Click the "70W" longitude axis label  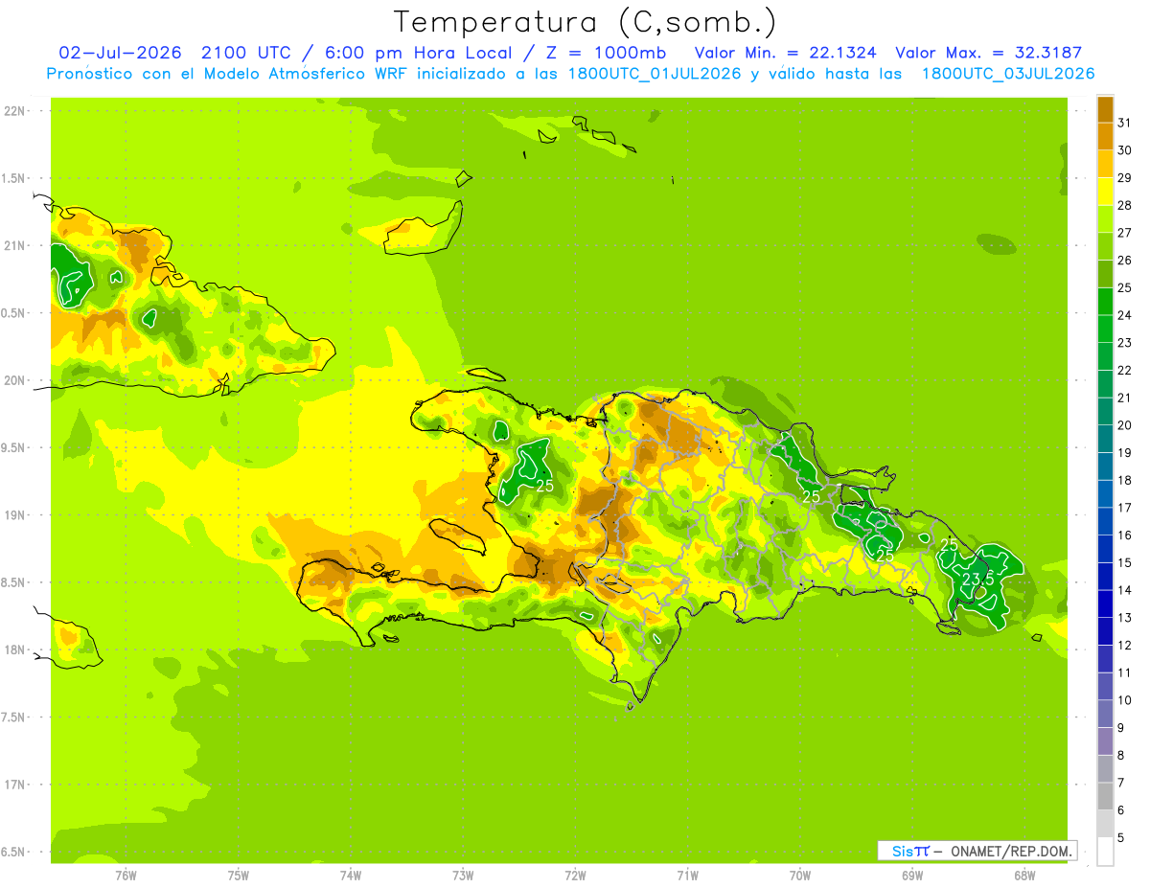799,876
